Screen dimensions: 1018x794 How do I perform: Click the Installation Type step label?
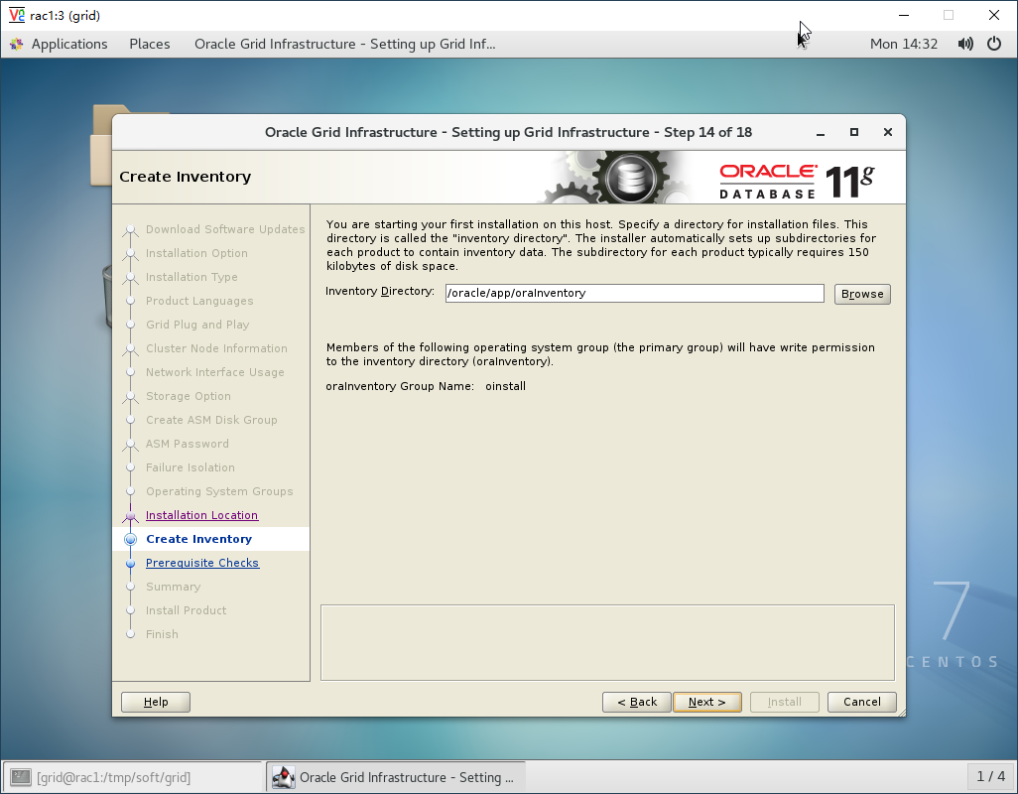coord(191,277)
